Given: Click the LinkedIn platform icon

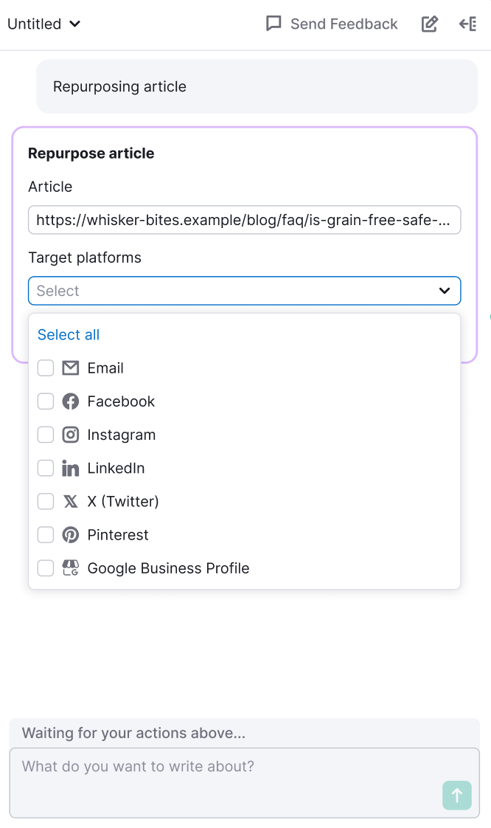Looking at the screenshot, I should pos(70,468).
